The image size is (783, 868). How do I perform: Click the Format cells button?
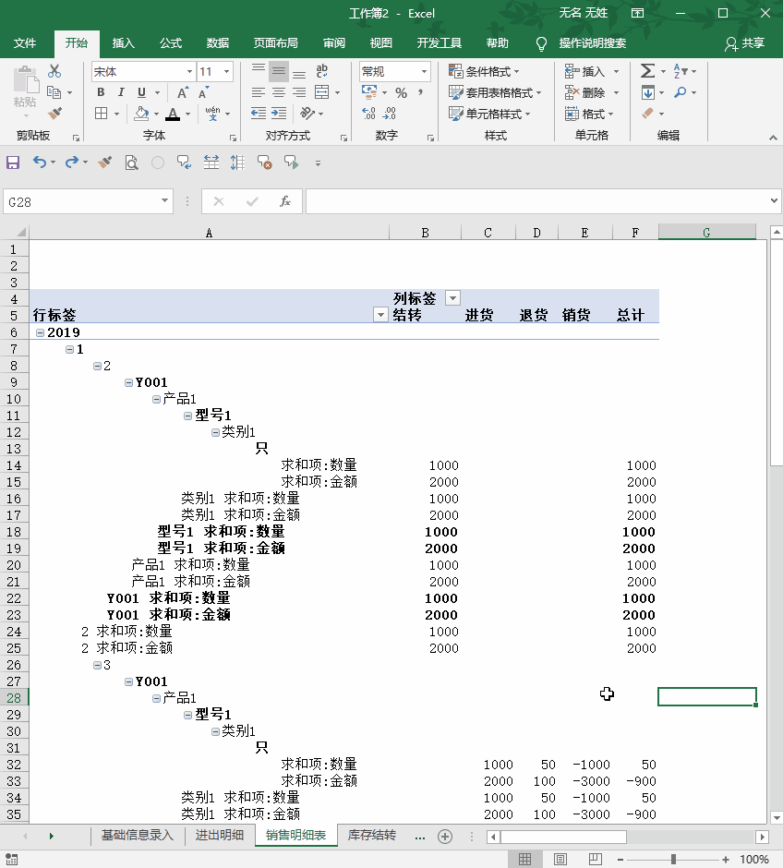(x=590, y=114)
